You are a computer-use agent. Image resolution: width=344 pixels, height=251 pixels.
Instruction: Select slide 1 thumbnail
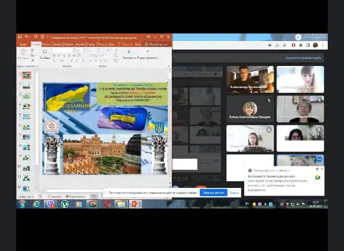coord(26,76)
